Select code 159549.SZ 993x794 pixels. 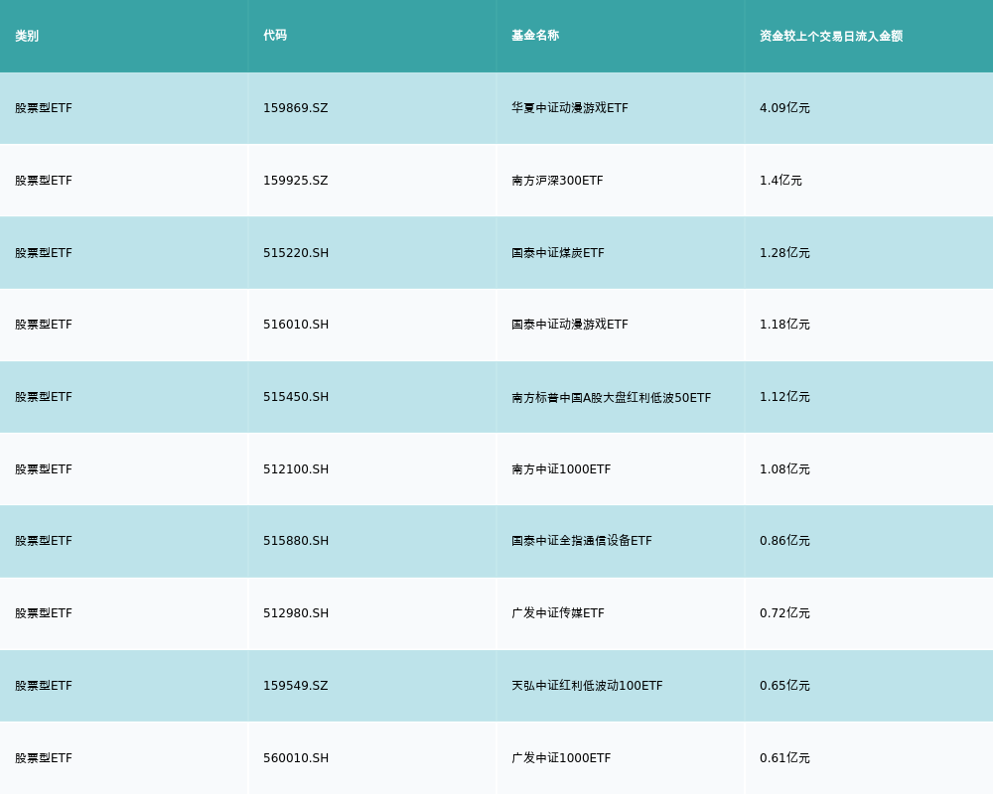[296, 686]
